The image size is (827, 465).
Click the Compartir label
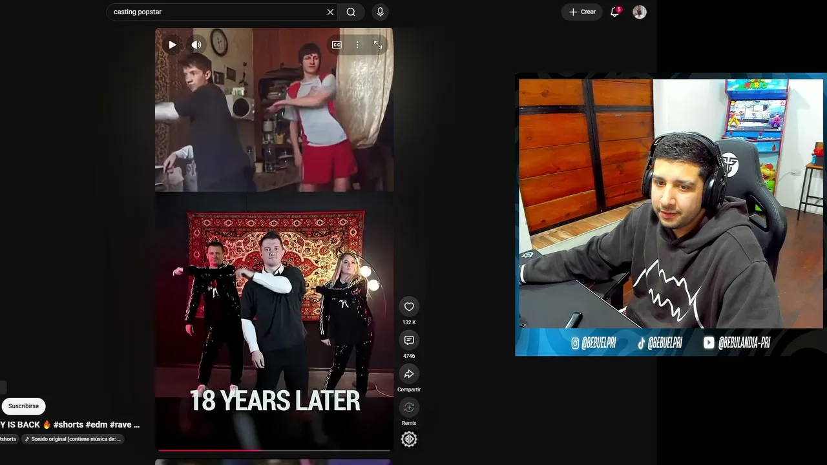point(409,389)
